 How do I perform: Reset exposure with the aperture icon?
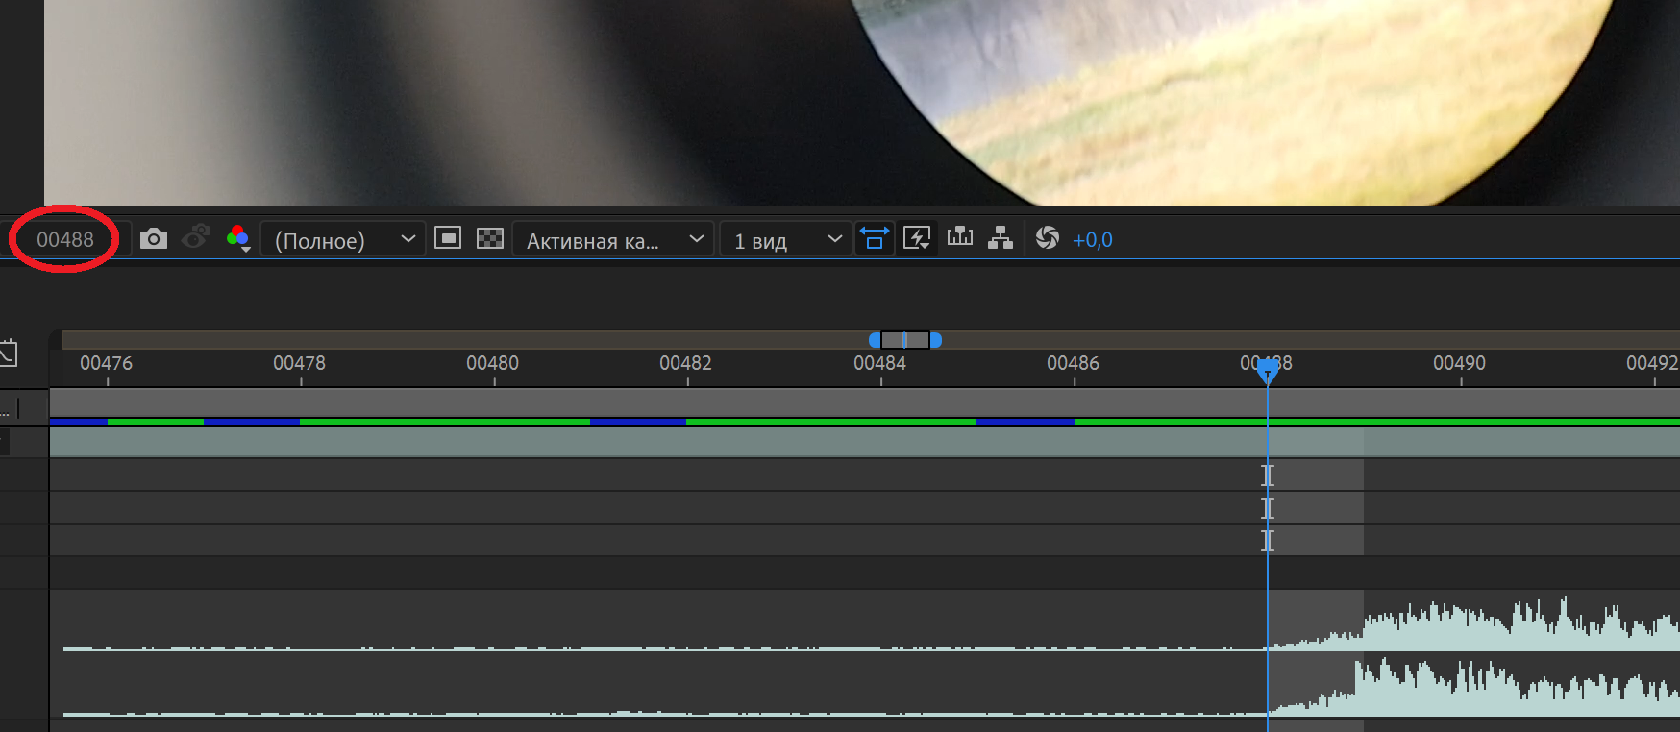click(x=1048, y=237)
